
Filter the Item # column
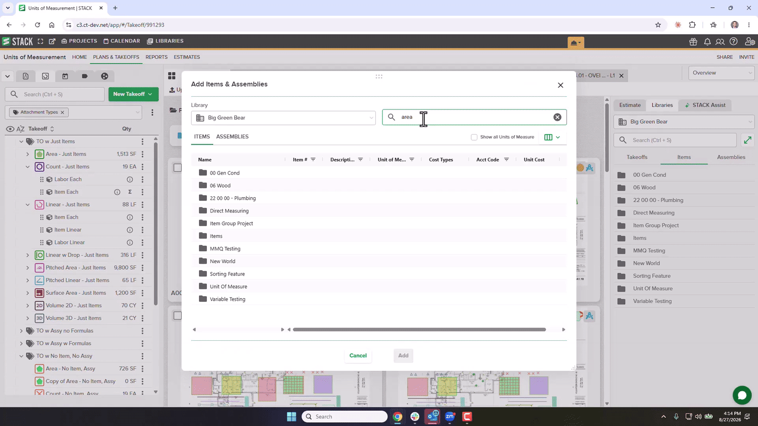tap(313, 159)
